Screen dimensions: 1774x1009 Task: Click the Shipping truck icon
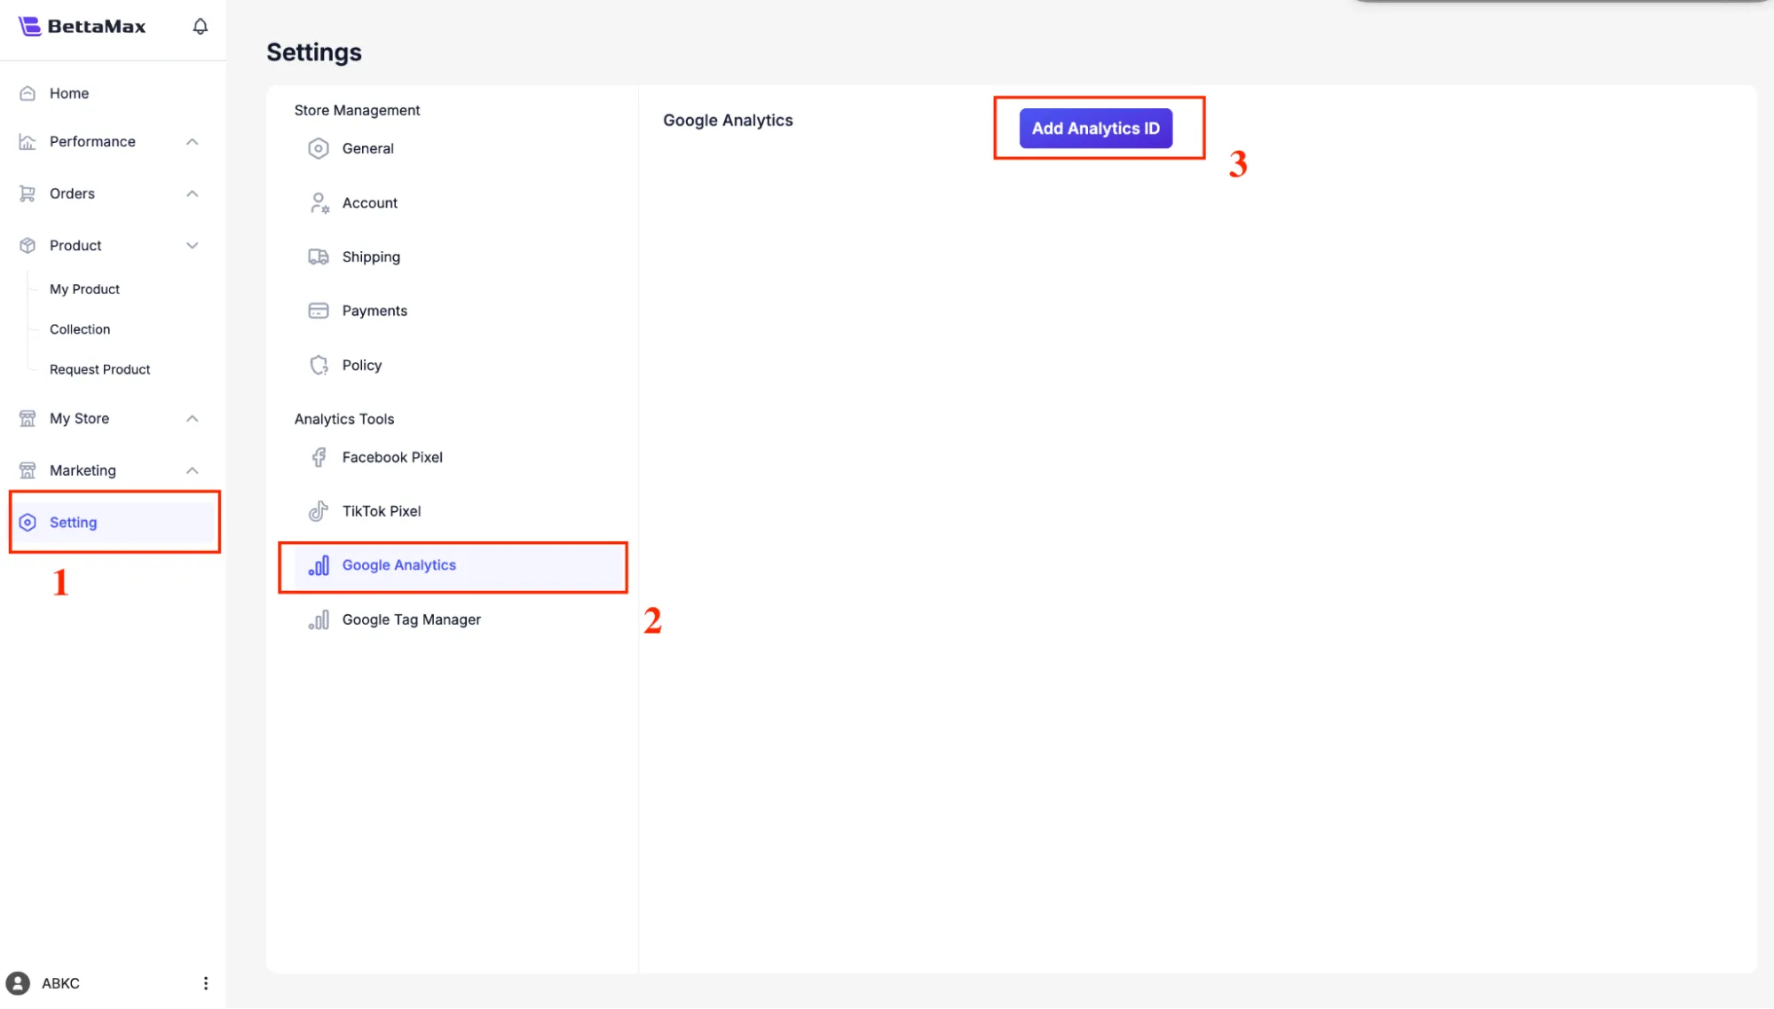tap(318, 257)
